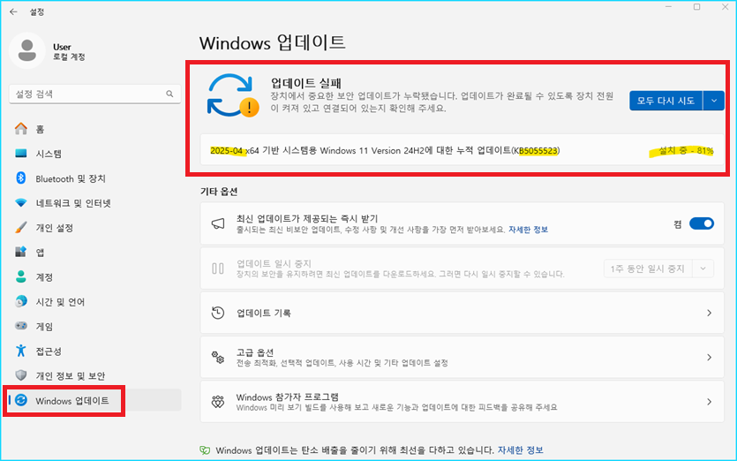Open the 접근성 sidebar entry

[x=94, y=351]
